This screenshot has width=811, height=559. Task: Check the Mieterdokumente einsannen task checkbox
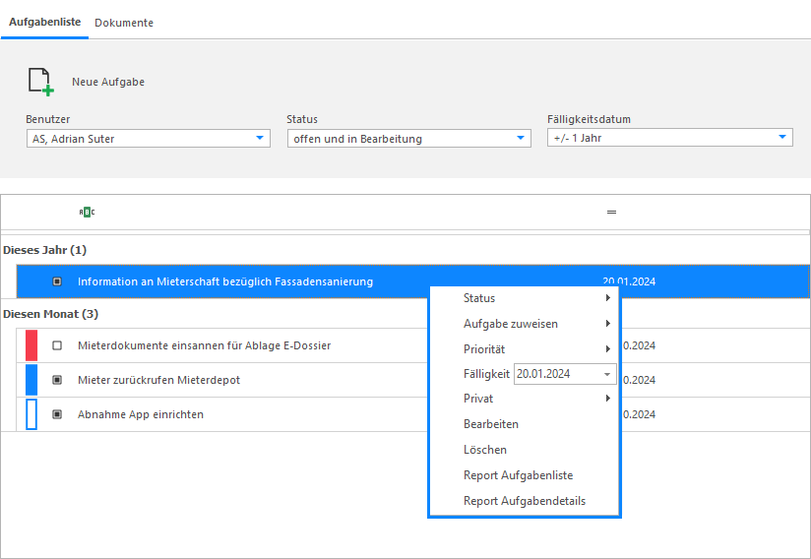57,345
